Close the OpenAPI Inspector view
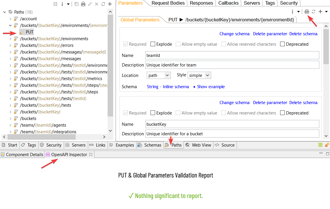 pyautogui.click(x=91, y=154)
